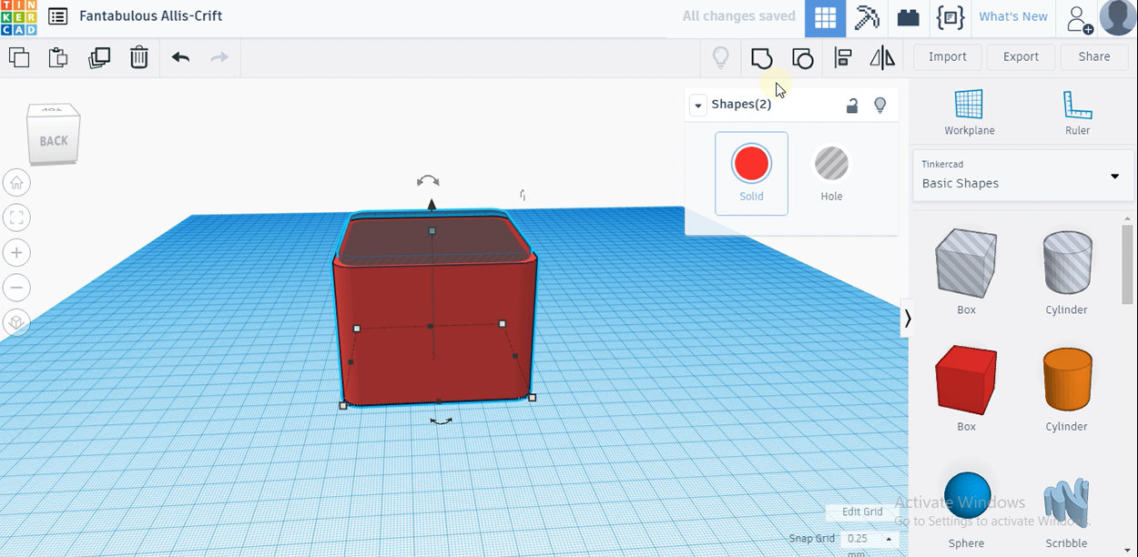Toggle orthographic perspective view cube icon
This screenshot has height=557, width=1138.
tap(16, 322)
